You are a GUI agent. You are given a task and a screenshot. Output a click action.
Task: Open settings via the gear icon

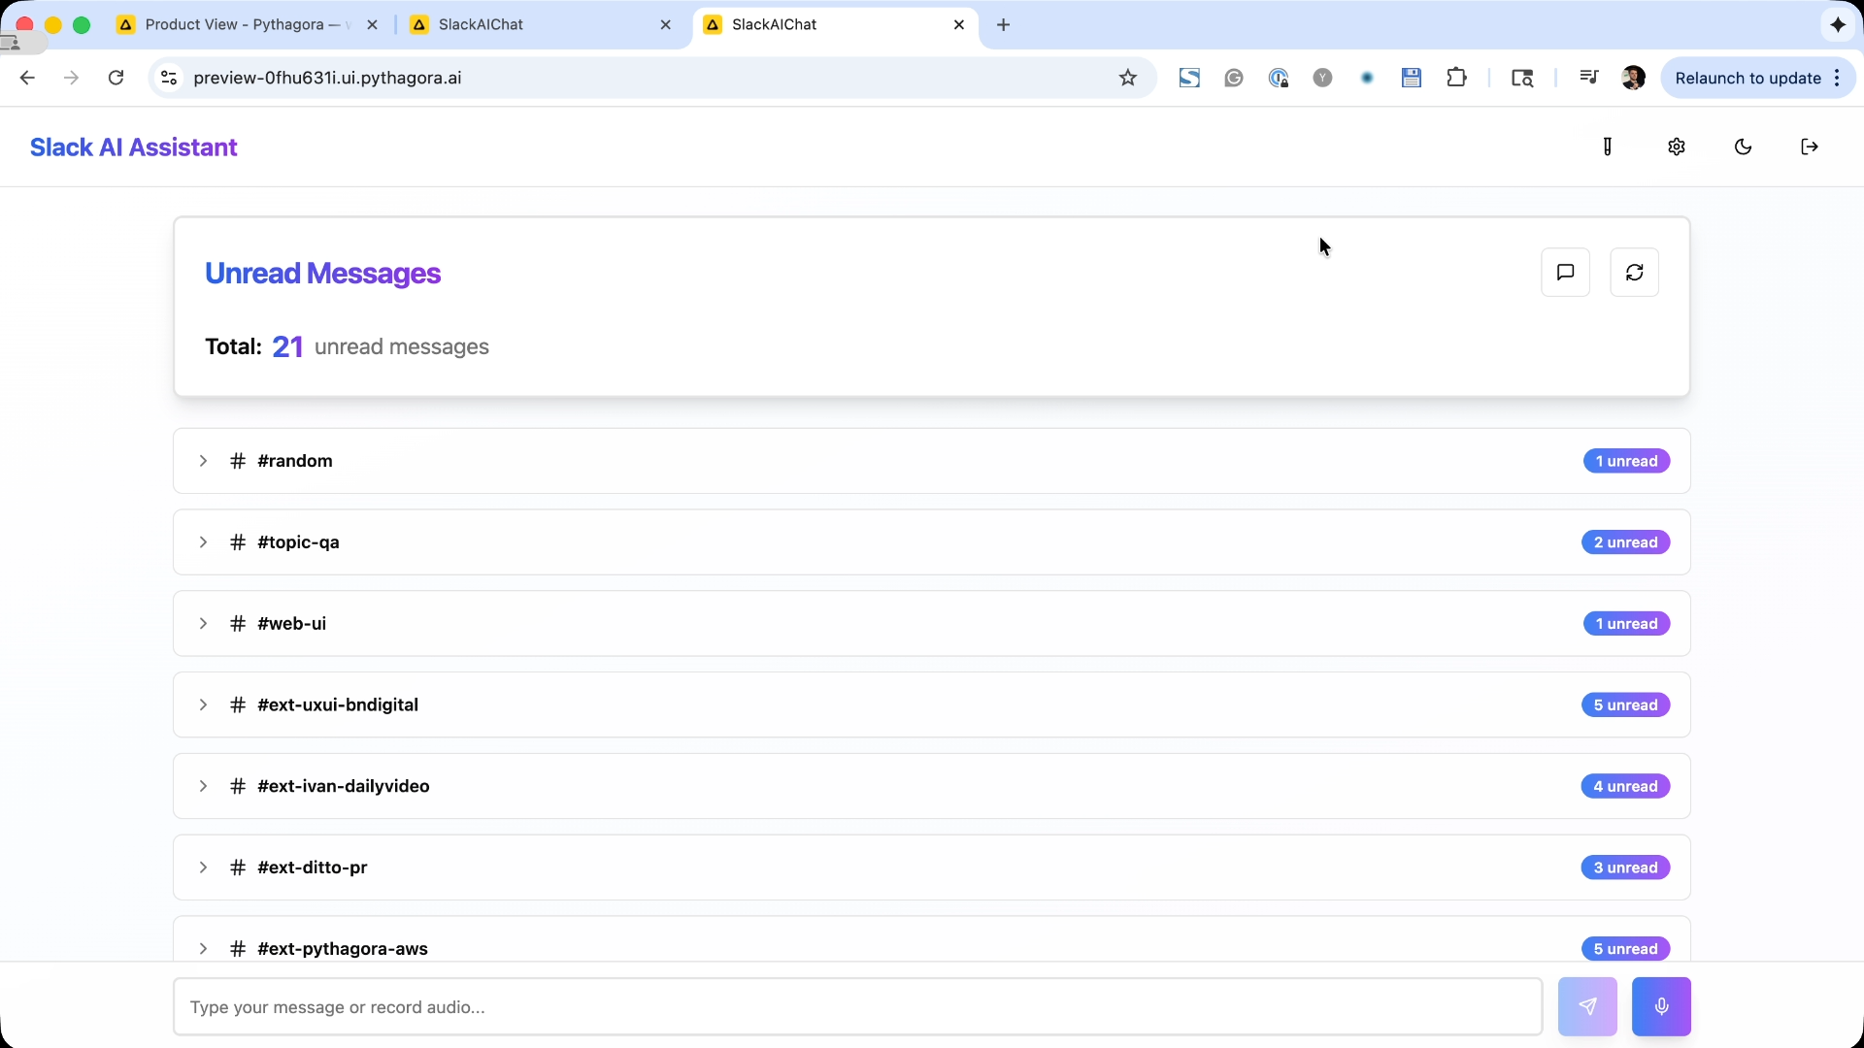point(1677,147)
